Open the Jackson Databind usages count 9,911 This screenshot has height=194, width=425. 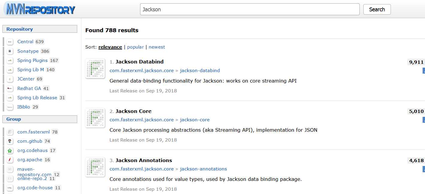pyautogui.click(x=416, y=62)
